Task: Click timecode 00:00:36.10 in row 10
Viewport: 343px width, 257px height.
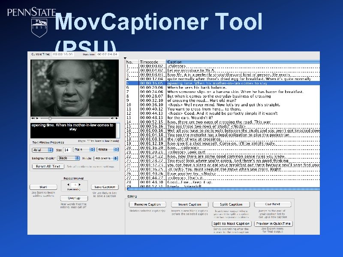Action: tap(151, 105)
